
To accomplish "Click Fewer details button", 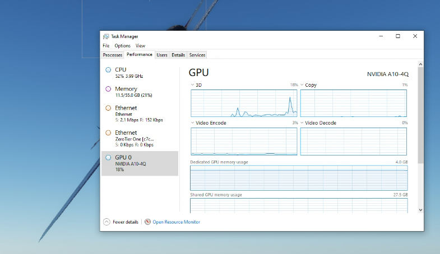I will click(x=121, y=222).
